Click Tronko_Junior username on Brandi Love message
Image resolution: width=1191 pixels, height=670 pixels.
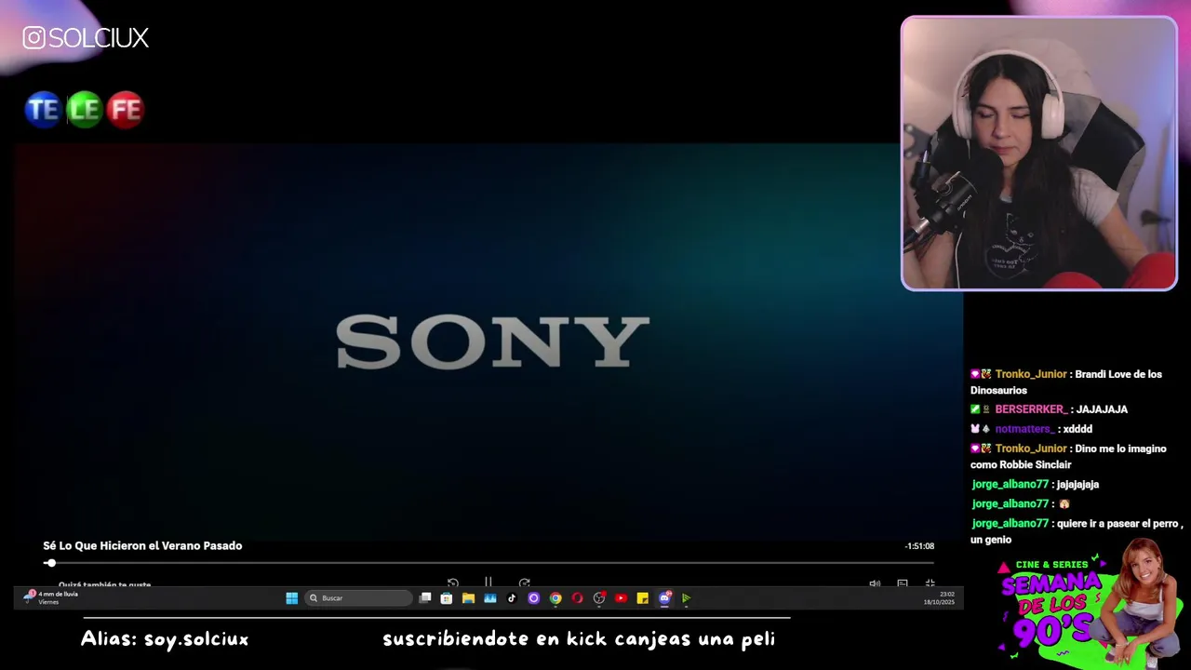pyautogui.click(x=1031, y=374)
